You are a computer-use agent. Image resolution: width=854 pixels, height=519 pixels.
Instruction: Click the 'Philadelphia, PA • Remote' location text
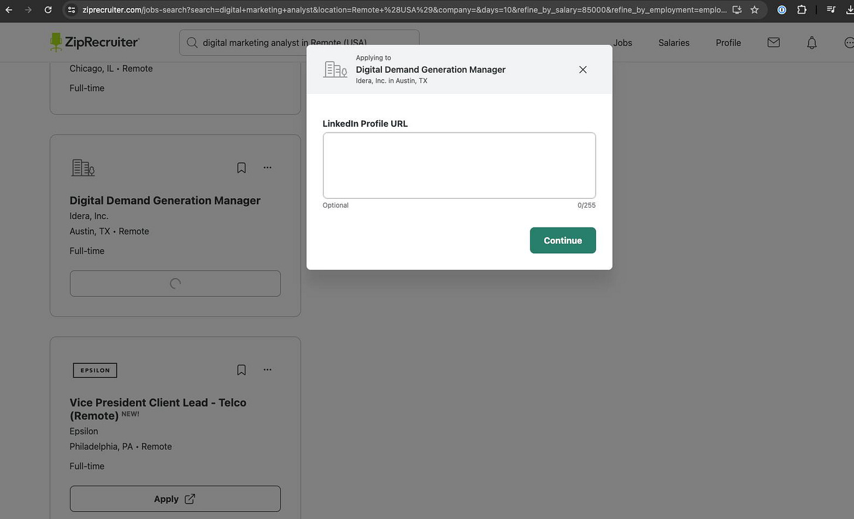click(121, 446)
